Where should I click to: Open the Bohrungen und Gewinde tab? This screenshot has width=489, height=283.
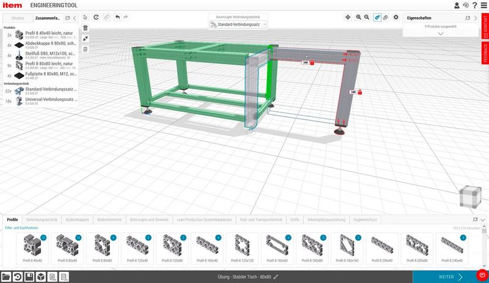pyautogui.click(x=149, y=219)
